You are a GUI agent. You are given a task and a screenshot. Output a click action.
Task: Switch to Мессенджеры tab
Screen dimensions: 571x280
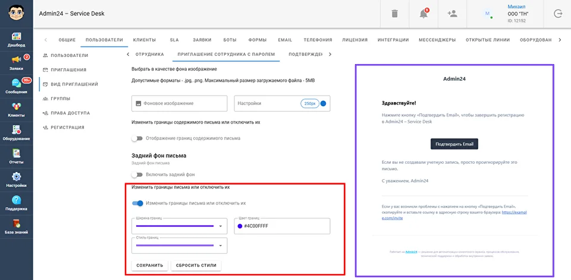pos(437,40)
